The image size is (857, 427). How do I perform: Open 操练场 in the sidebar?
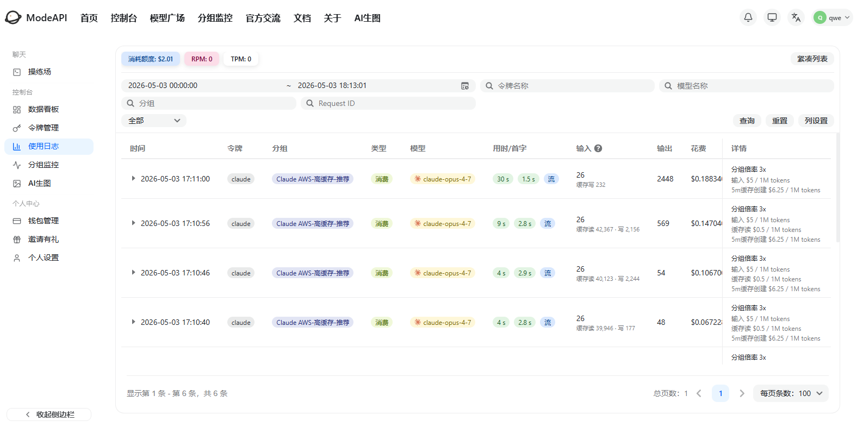(49, 72)
